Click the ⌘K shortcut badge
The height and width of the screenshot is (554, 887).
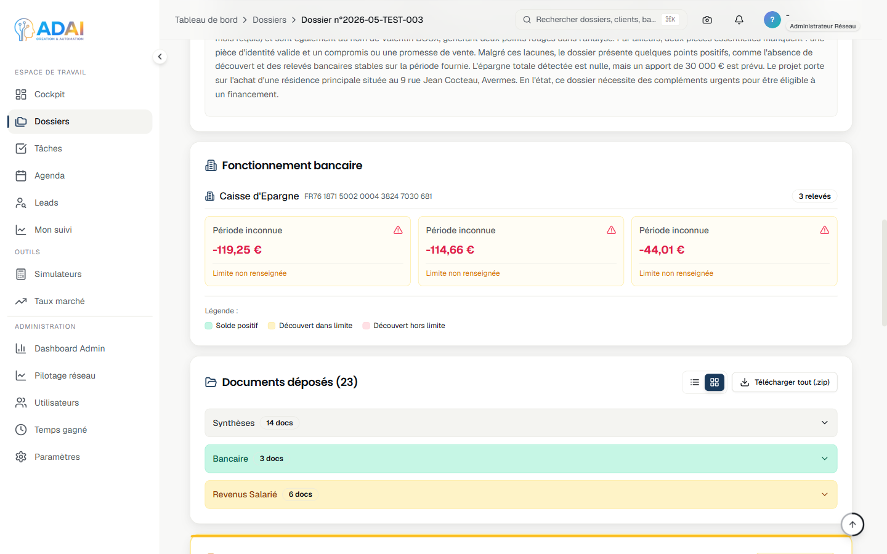[670, 20]
